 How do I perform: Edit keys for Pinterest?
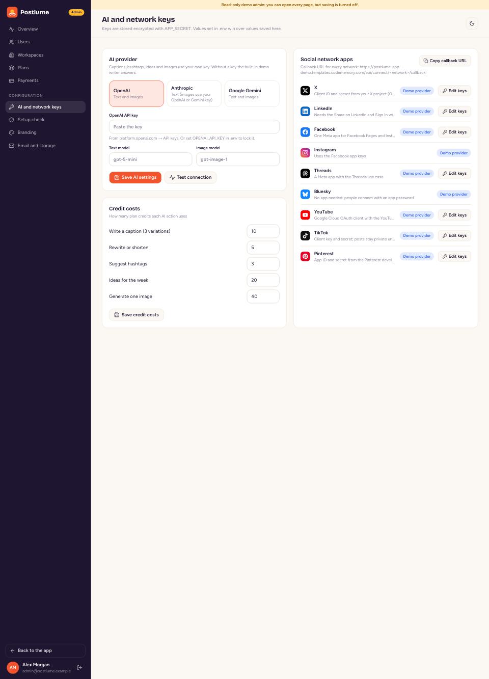tap(454, 256)
